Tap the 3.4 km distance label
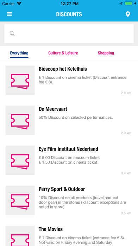 tap(126, 173)
